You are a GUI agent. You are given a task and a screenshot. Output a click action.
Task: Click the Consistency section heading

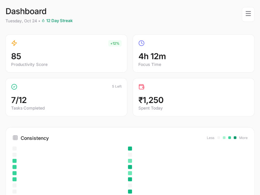click(35, 138)
